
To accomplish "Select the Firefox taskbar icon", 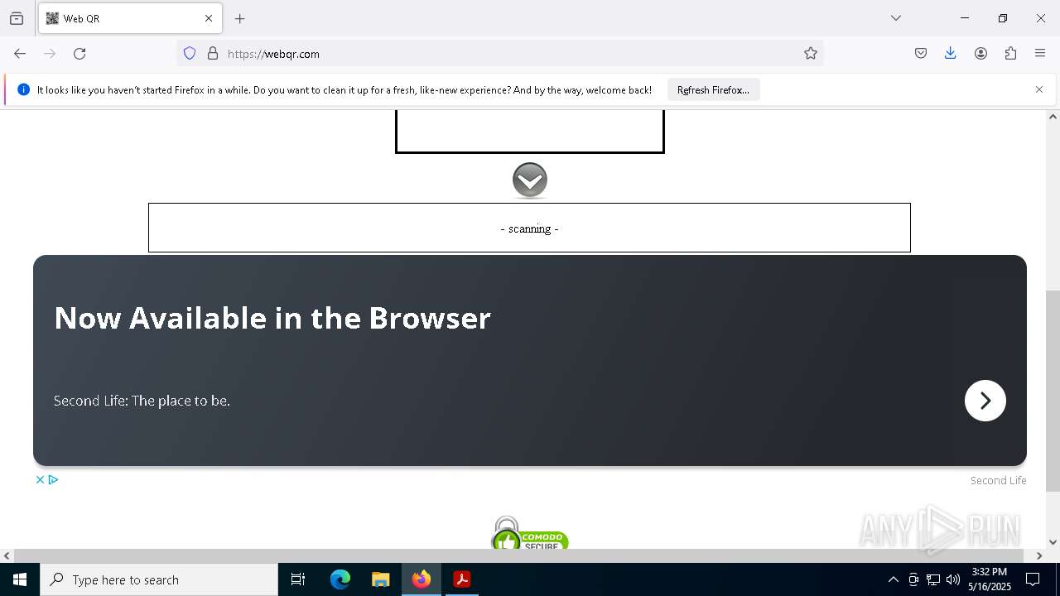I will [422, 579].
